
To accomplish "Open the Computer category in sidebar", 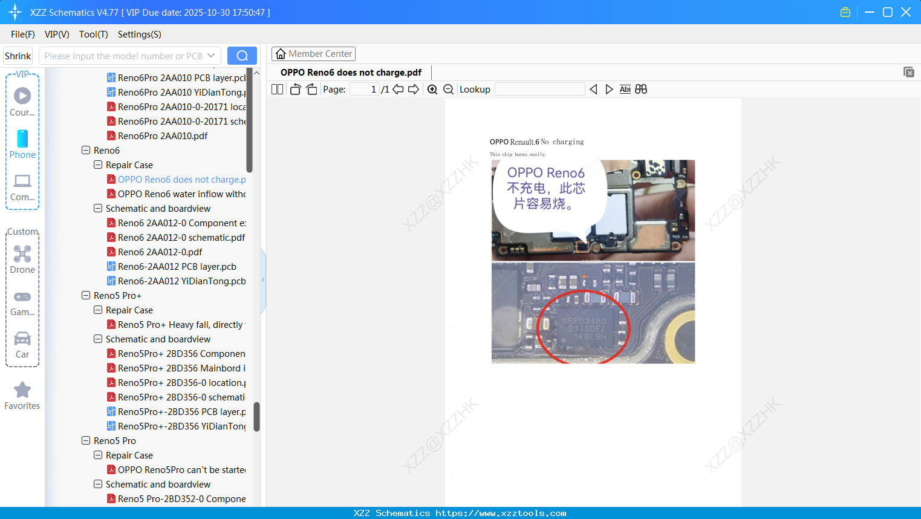I will tap(22, 187).
